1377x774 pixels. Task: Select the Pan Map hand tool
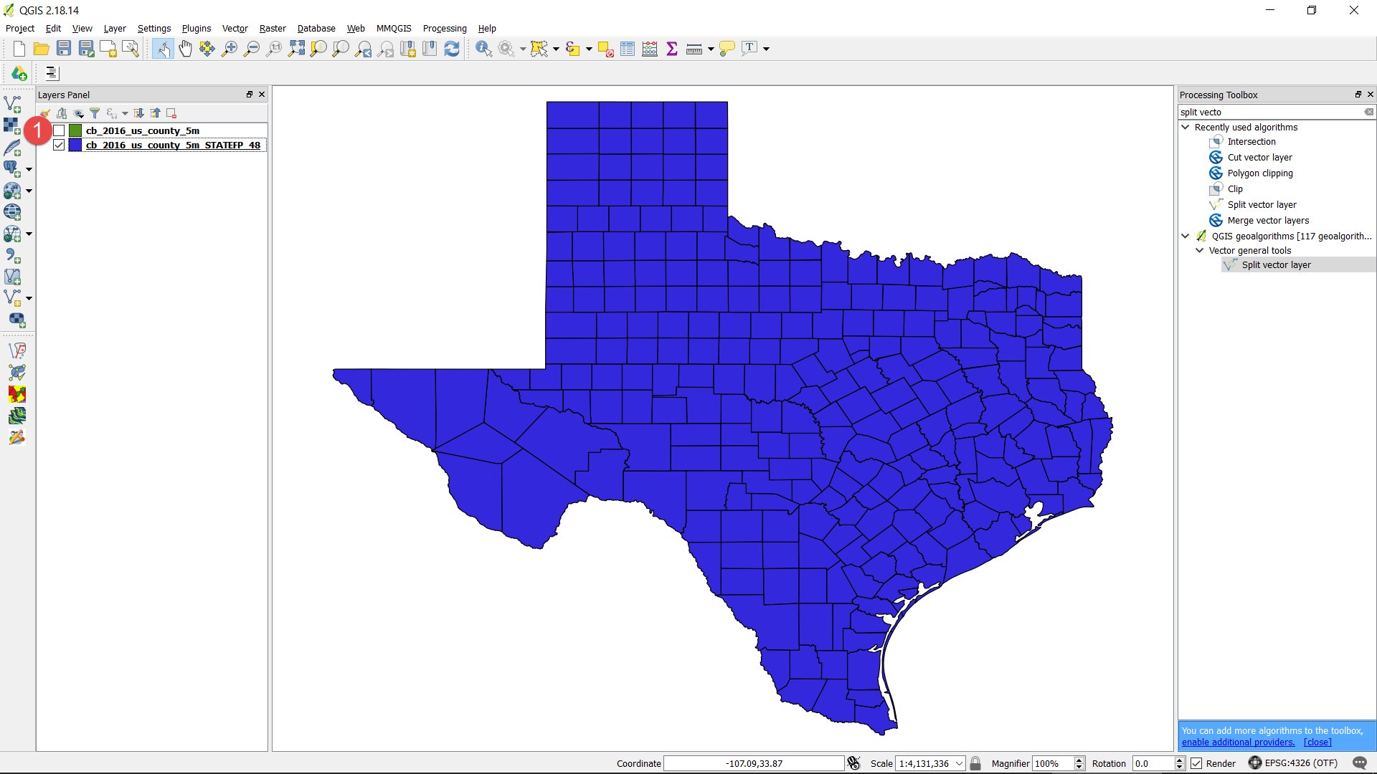tap(185, 49)
